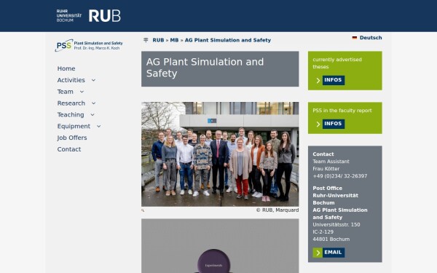The height and width of the screenshot is (273, 437).
Task: Expand the Activities submenu chevron
Action: click(93, 80)
